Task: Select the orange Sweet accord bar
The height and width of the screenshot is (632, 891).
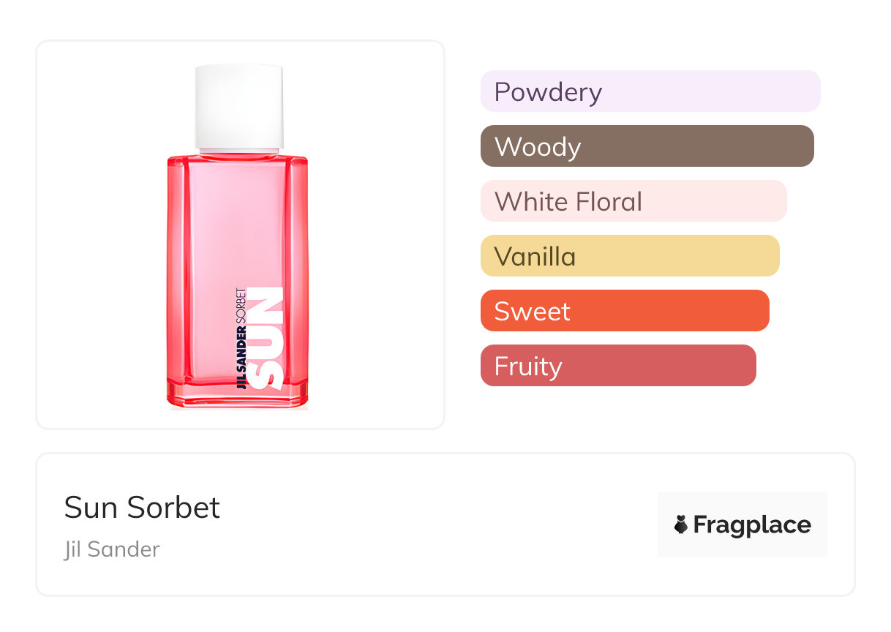Action: 624,311
